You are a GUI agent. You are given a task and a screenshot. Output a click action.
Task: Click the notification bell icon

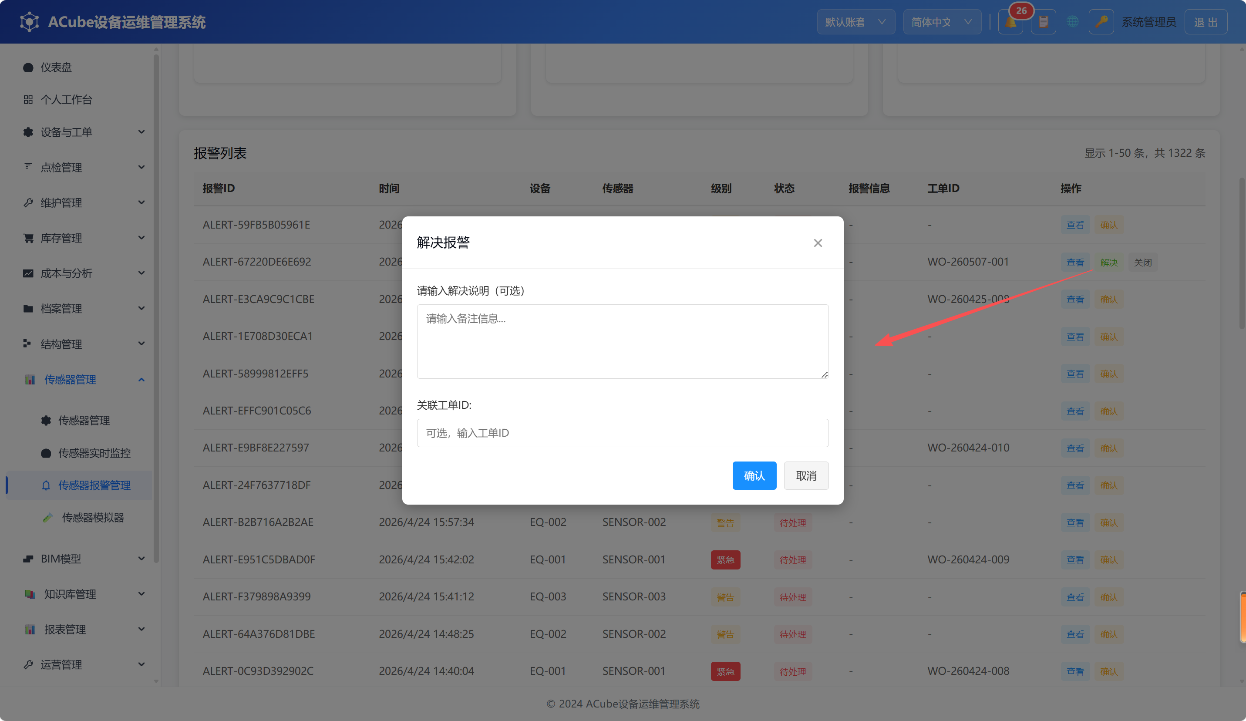click(1010, 22)
